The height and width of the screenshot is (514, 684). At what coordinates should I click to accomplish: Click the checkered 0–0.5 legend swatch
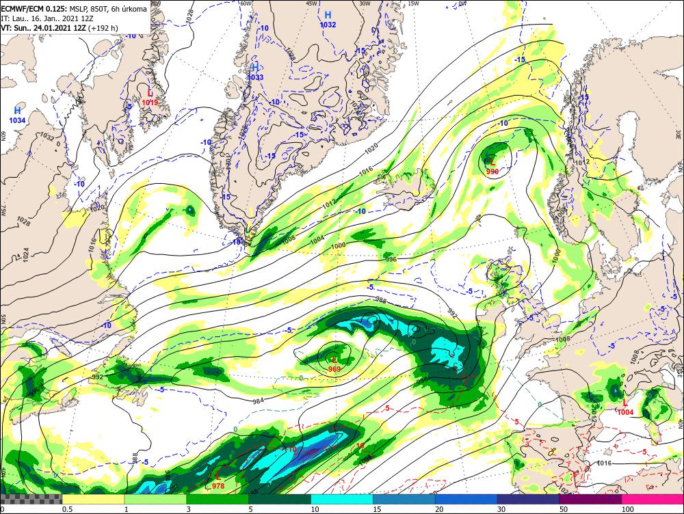(31, 499)
